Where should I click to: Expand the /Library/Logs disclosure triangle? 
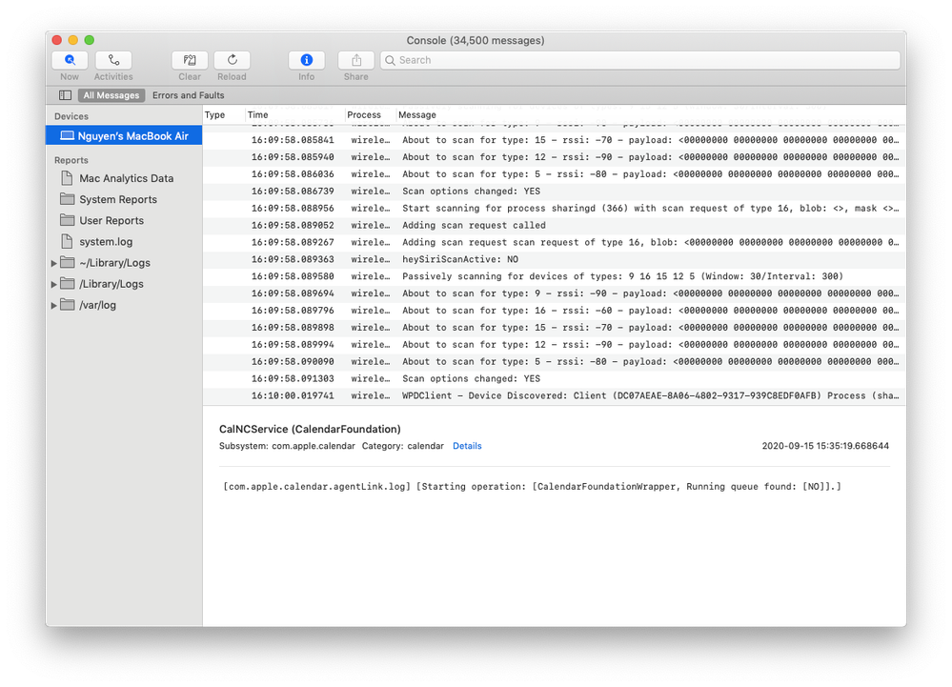tap(53, 284)
